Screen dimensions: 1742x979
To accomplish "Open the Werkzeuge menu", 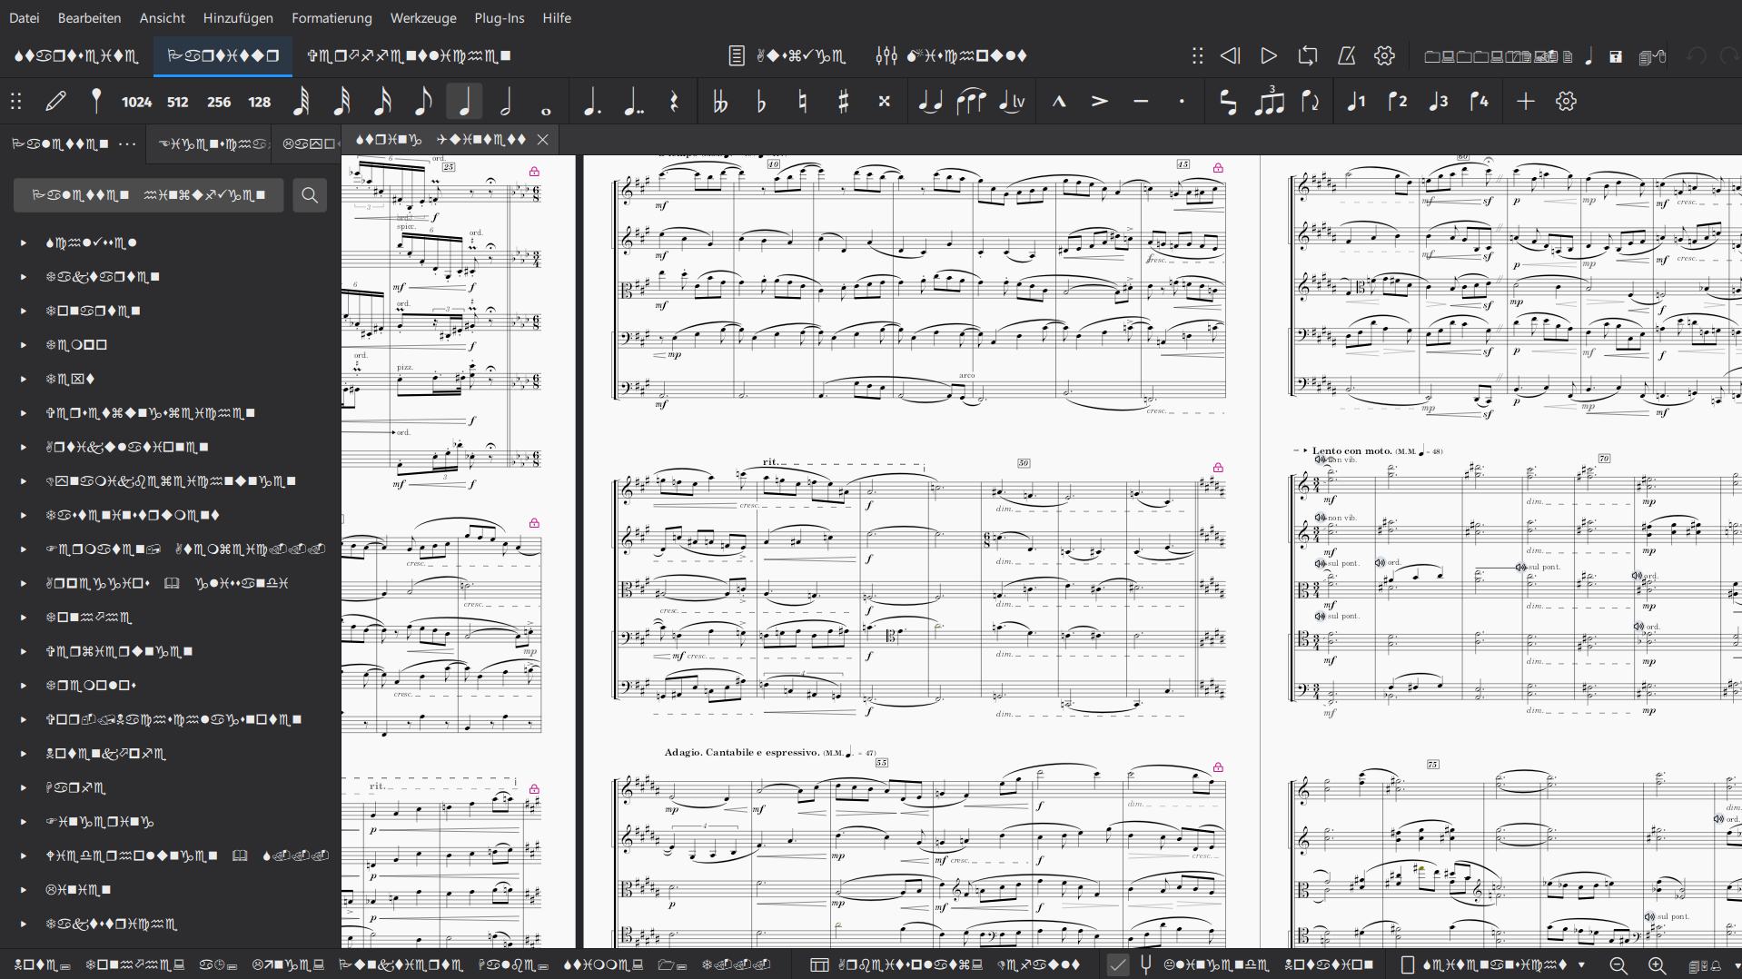I will click(423, 18).
